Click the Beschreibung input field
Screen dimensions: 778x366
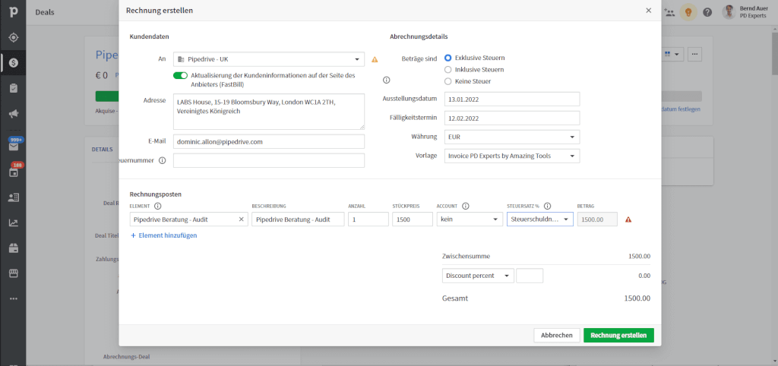coord(298,219)
